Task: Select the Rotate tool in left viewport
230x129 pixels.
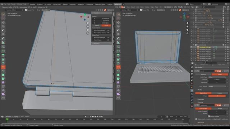Action: [3, 26]
